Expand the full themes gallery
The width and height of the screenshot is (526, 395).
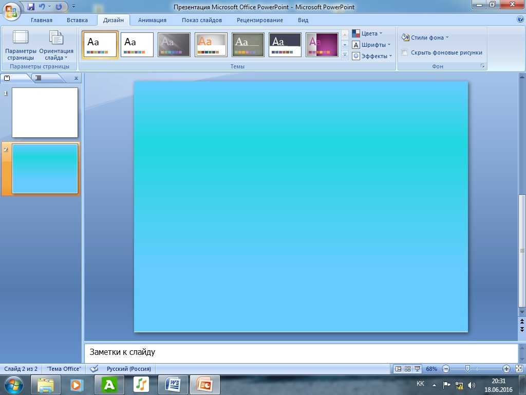click(345, 55)
